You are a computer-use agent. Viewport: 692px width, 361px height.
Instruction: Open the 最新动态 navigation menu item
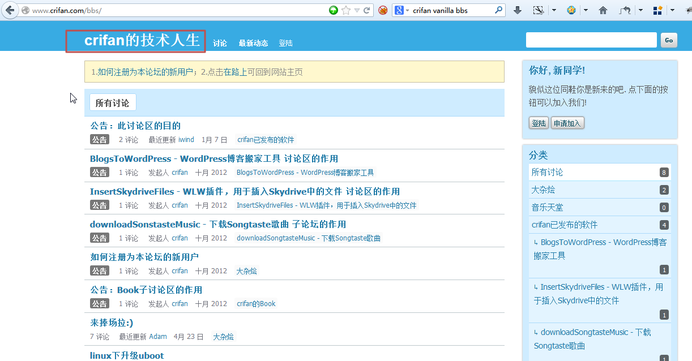(x=253, y=43)
